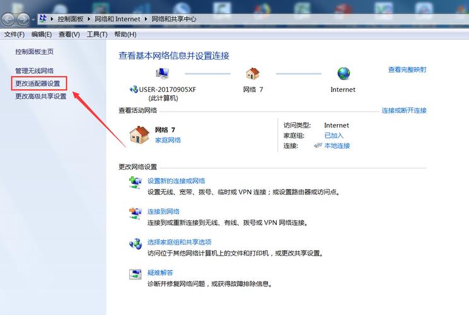This screenshot has width=469, height=315.
Task: Open the 家庭网络 network type link
Action: coord(168,140)
